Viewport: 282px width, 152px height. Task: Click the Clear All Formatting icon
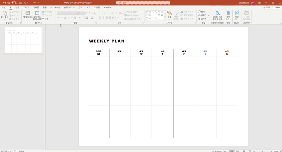click(94, 13)
